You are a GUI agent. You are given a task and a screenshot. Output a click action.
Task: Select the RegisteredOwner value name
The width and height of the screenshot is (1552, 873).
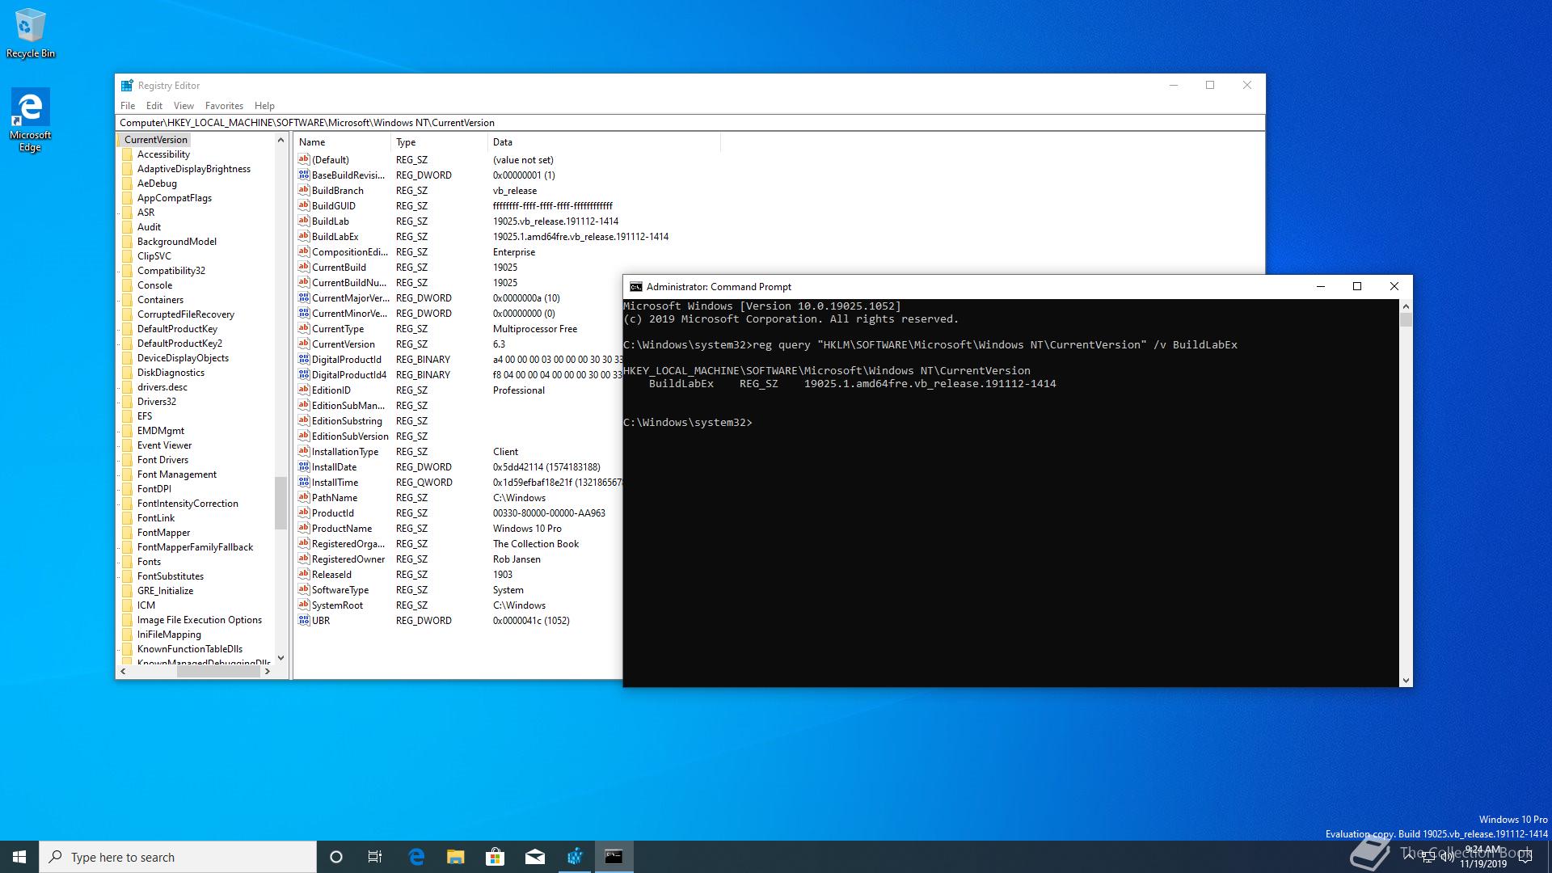(348, 559)
